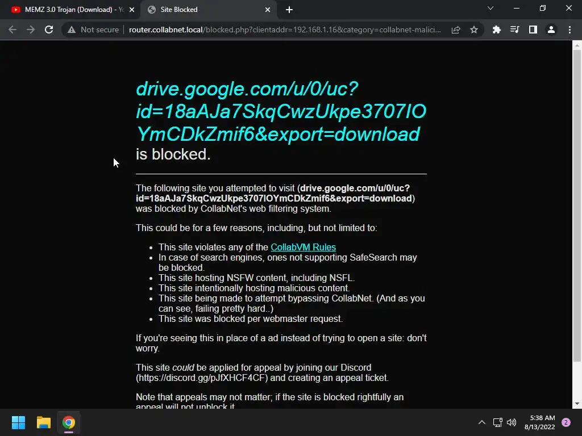The height and width of the screenshot is (436, 582).
Task: Close the MEMZ 3.0 Trojan tab
Action: point(132,10)
